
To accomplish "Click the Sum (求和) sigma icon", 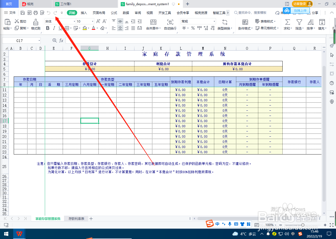I will coord(288,22).
